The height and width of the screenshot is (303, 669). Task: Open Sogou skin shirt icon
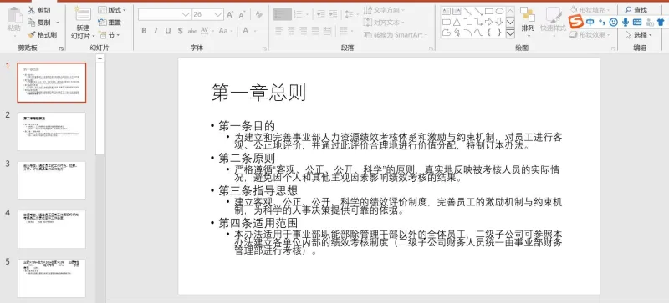pyautogui.click(x=661, y=23)
